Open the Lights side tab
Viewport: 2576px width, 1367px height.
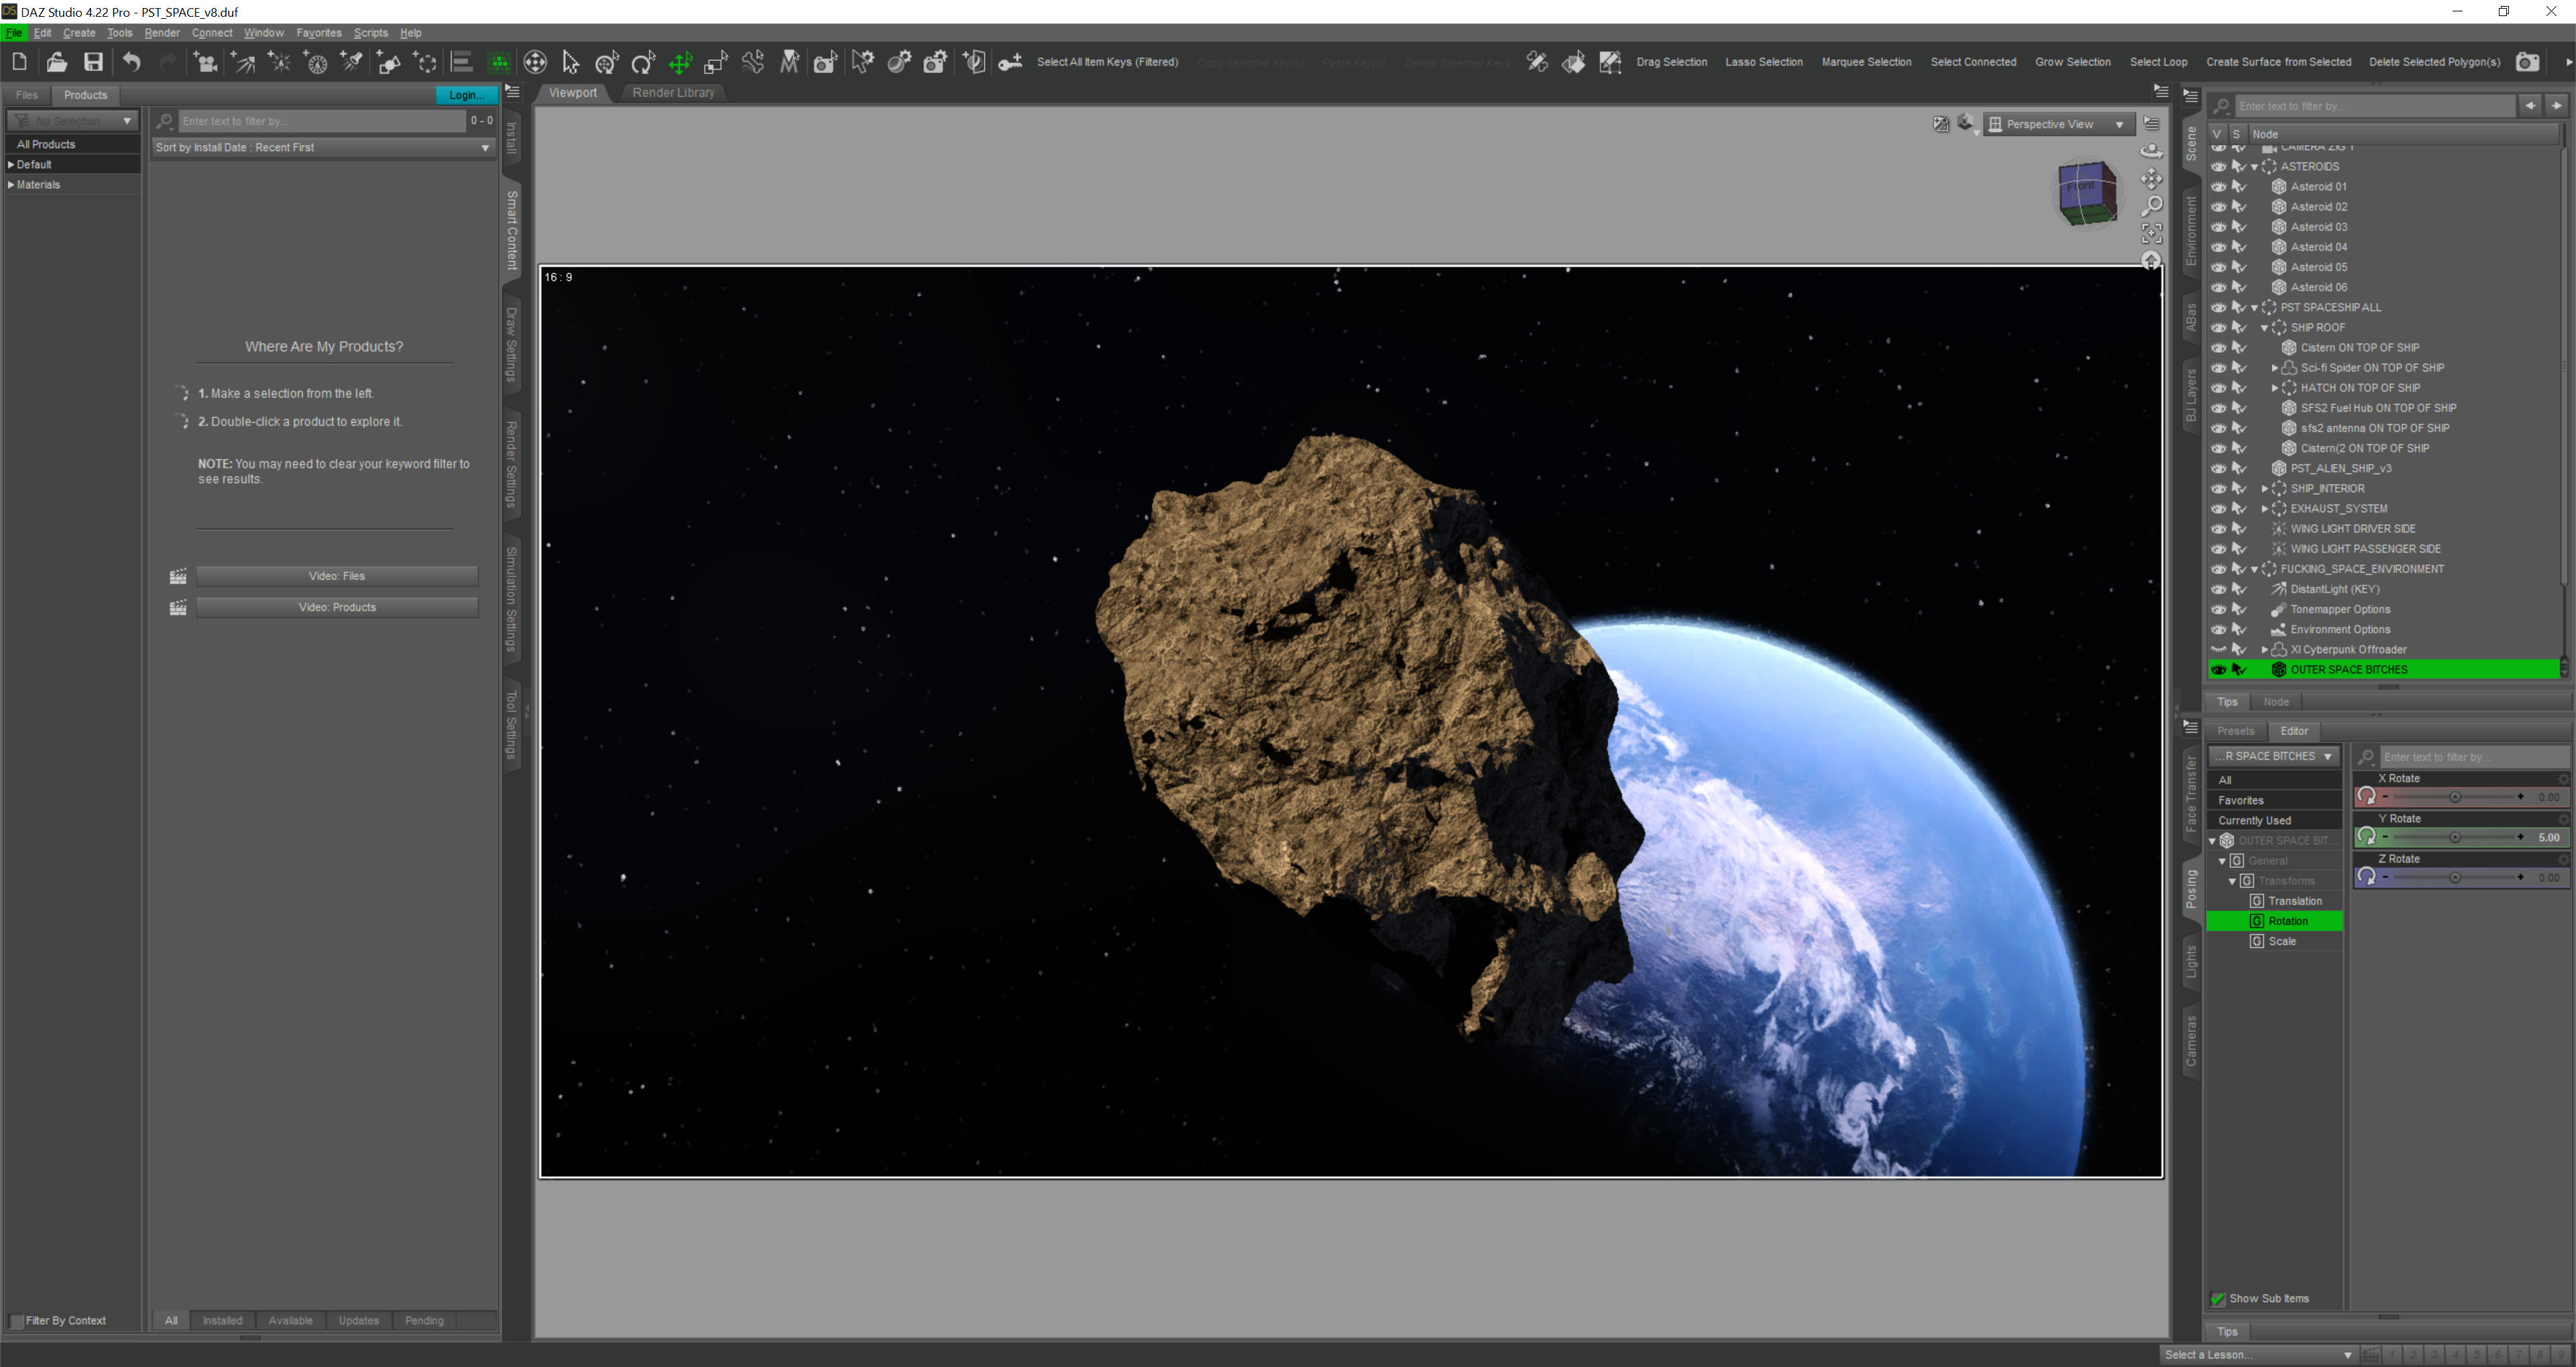coord(2191,960)
